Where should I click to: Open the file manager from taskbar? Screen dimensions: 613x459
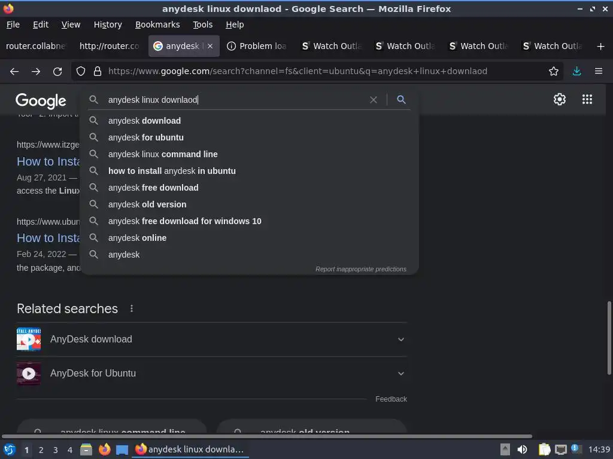point(86,449)
